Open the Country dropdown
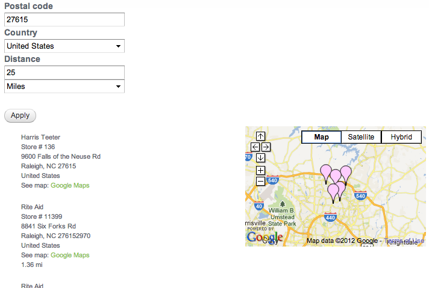 click(x=64, y=46)
